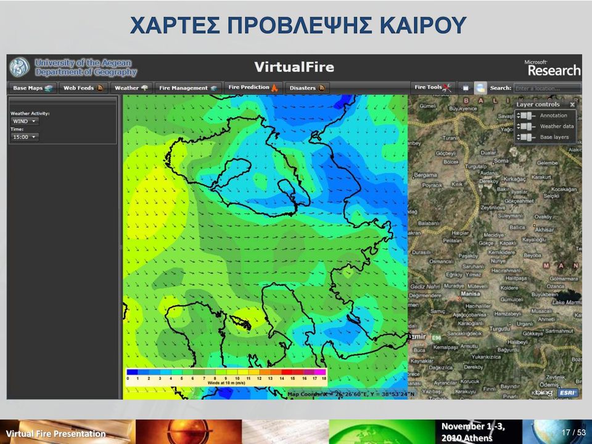Adjust the Base layers opacity slider
This screenshot has width=592, height=444.
[528, 137]
